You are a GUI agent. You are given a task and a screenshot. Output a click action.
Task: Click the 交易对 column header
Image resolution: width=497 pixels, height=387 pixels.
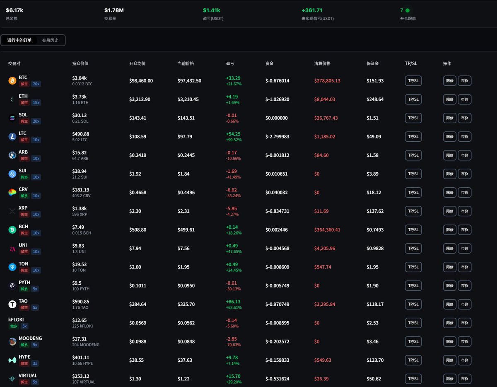tap(14, 64)
